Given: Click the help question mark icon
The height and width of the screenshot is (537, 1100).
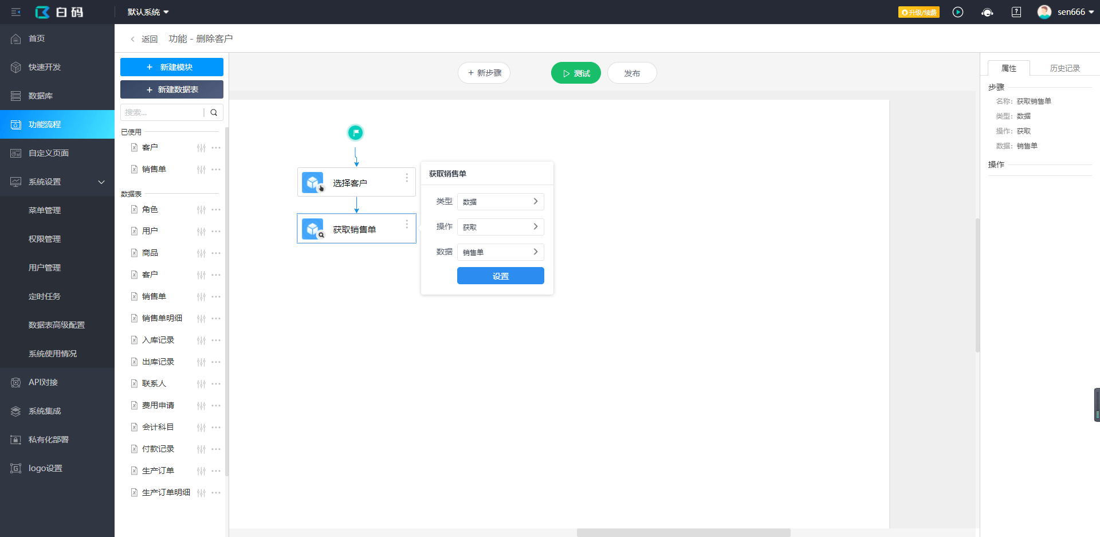Looking at the screenshot, I should point(1016,12).
